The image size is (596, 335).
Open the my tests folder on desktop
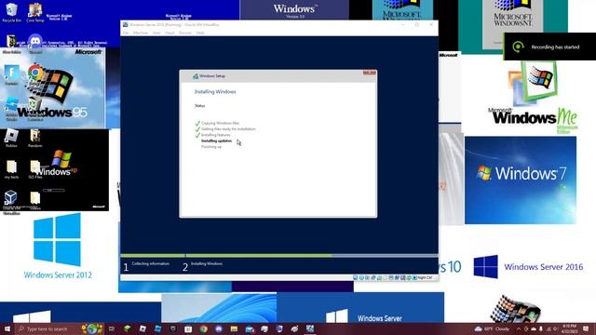tap(11, 169)
